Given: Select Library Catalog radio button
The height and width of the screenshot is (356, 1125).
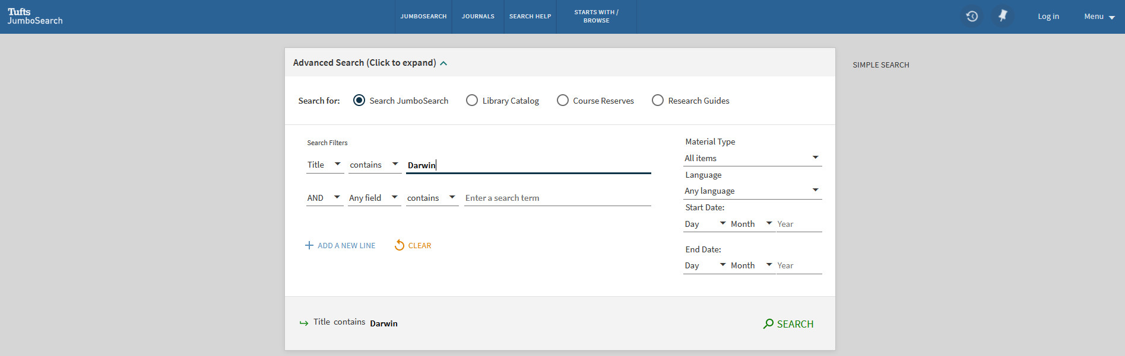Looking at the screenshot, I should [x=471, y=100].
